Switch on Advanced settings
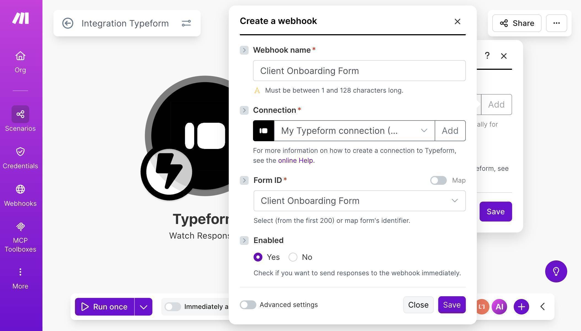 tap(248, 305)
